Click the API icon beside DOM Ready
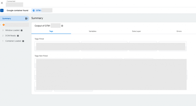Viewport: 196px width, 106px height. [x=18, y=36]
